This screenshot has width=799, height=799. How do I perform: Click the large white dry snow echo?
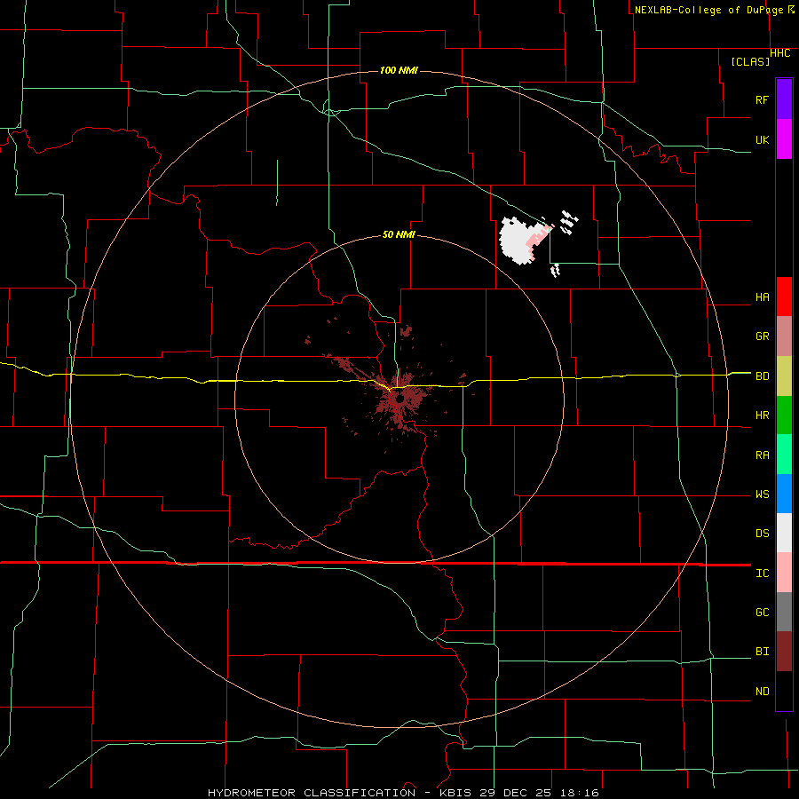pyautogui.click(x=518, y=241)
